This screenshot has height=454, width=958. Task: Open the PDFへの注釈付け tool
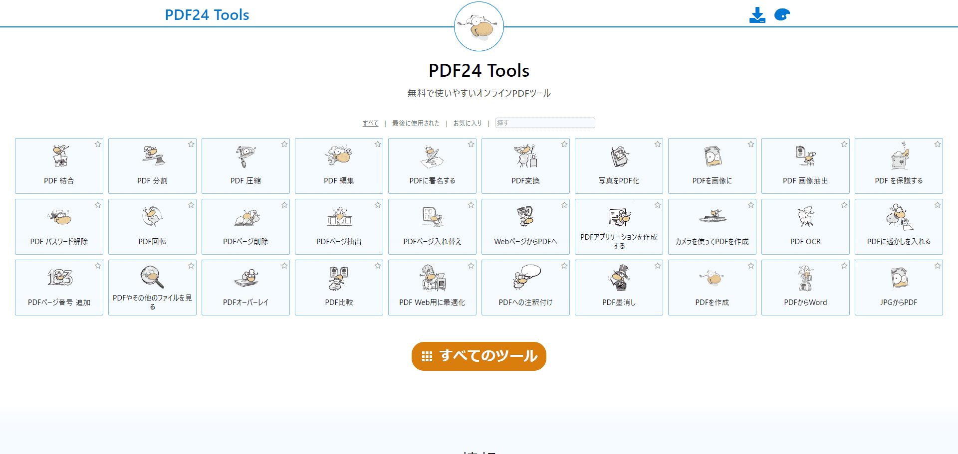525,288
